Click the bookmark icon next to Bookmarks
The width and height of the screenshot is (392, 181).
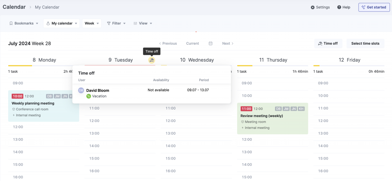click(11, 23)
